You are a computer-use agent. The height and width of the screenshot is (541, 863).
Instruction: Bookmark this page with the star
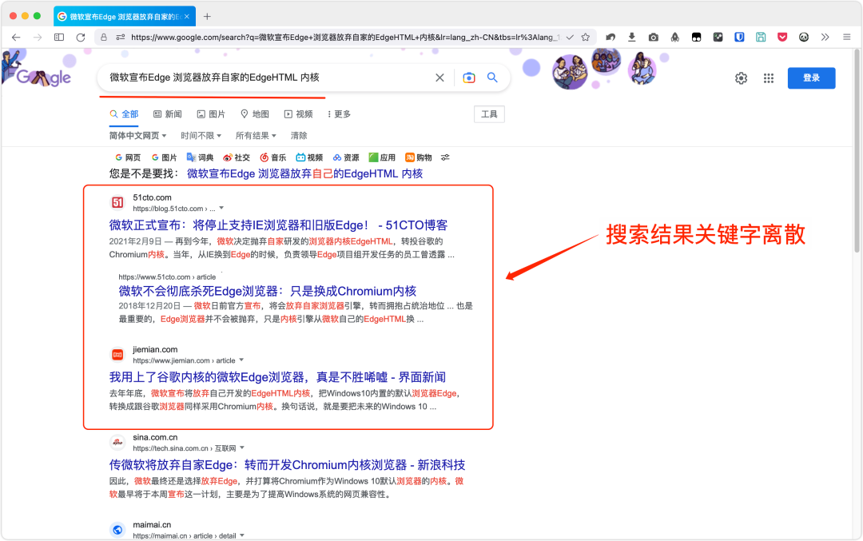click(586, 38)
